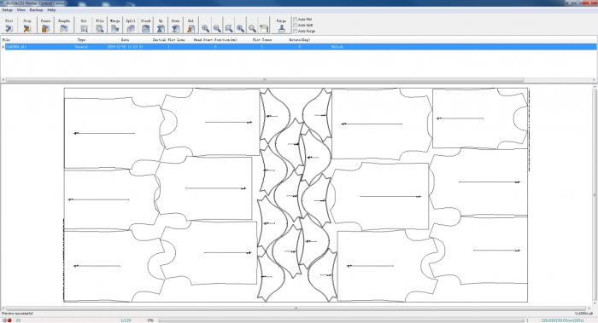Click the first zoom-in magnifier icon

point(205,28)
